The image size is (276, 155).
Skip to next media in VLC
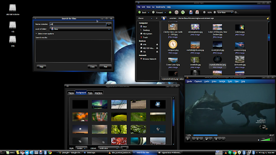[201, 139]
